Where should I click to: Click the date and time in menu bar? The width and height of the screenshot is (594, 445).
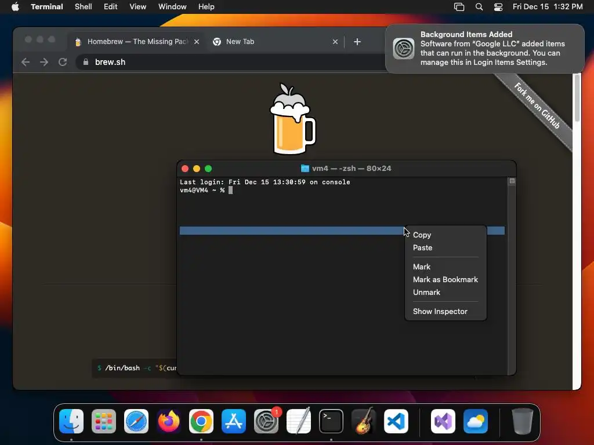click(548, 7)
